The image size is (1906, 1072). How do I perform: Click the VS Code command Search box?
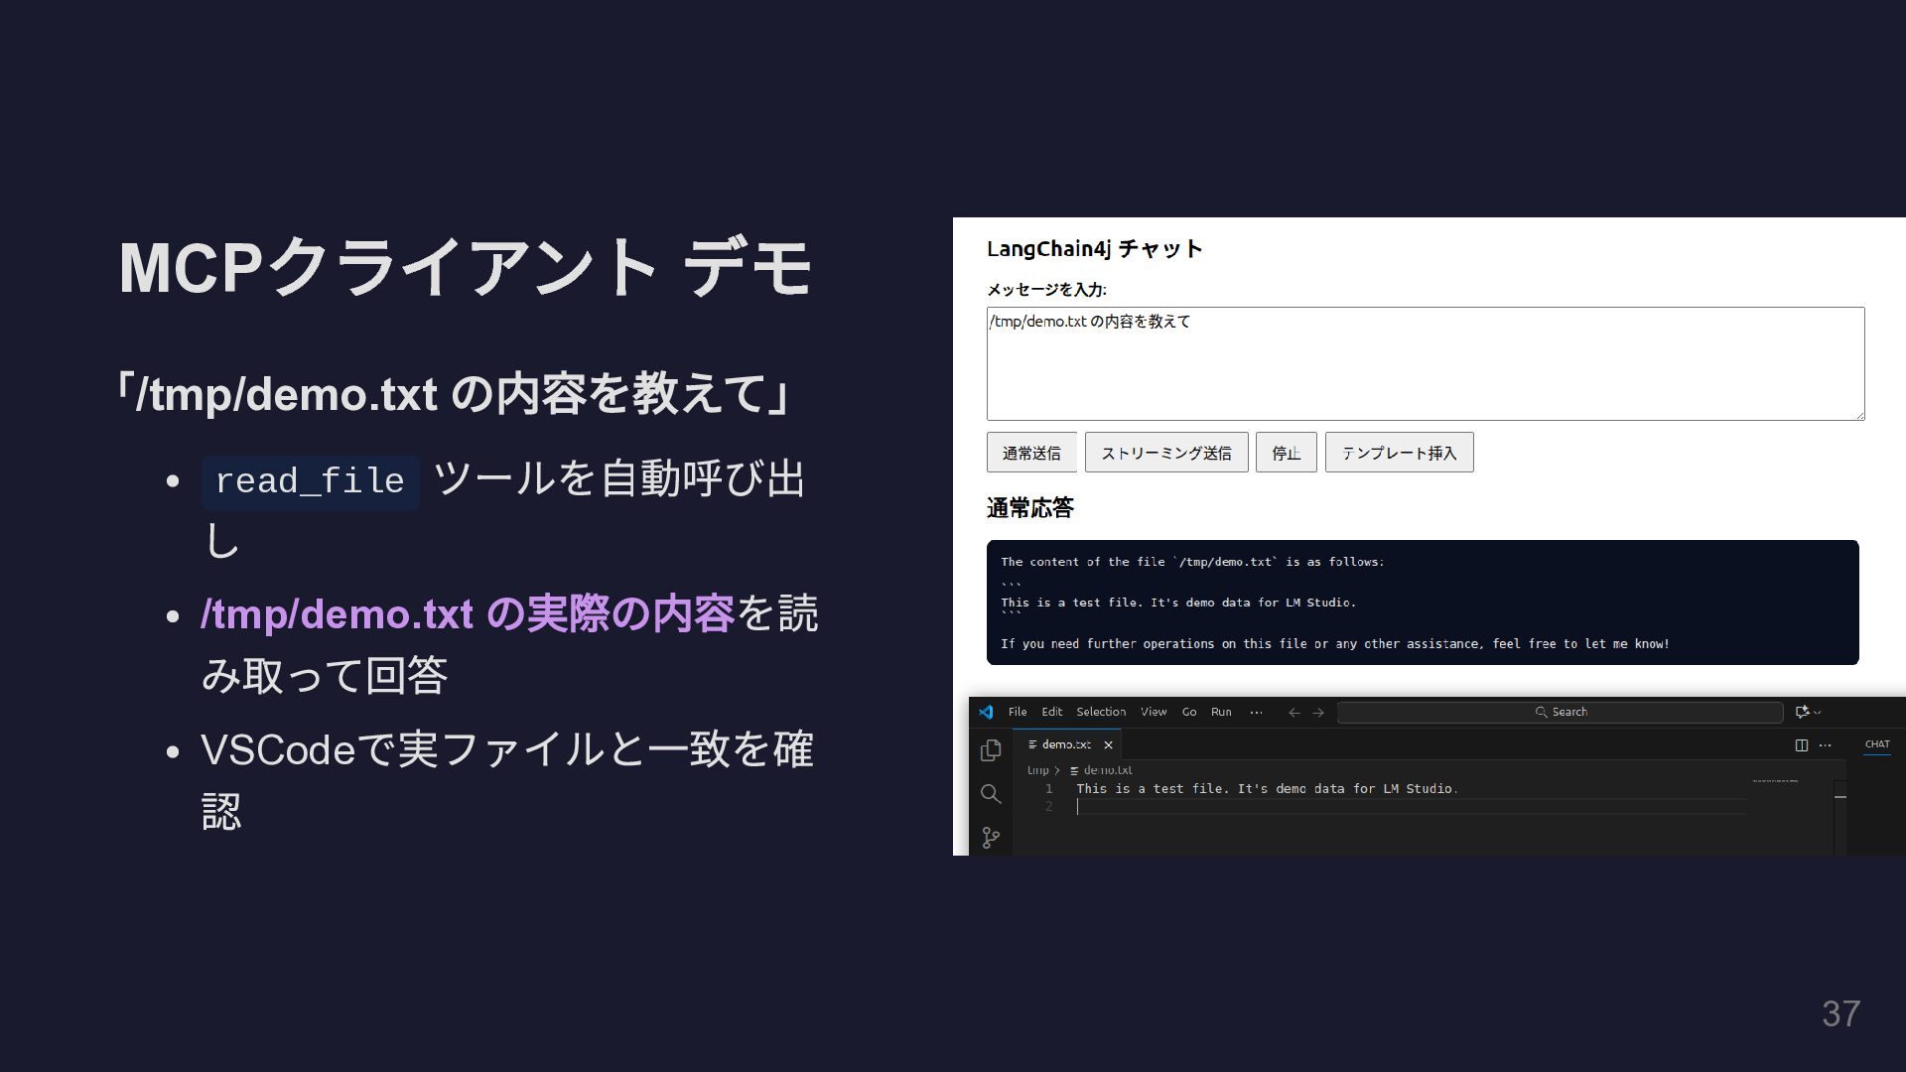click(x=1560, y=712)
